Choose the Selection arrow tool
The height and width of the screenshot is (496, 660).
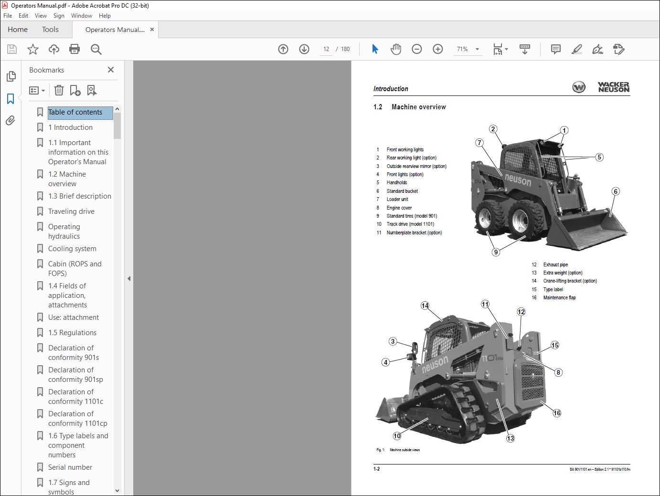click(x=375, y=49)
